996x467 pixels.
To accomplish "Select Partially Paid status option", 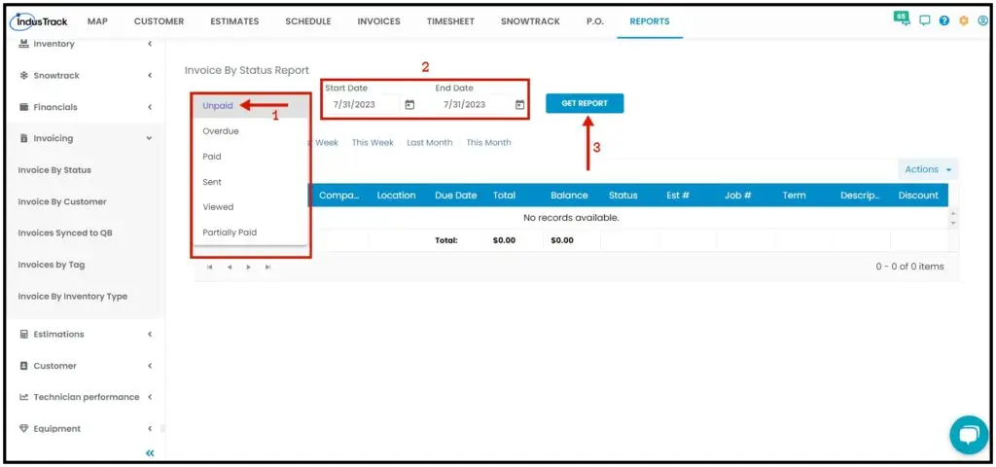I will [x=251, y=233].
